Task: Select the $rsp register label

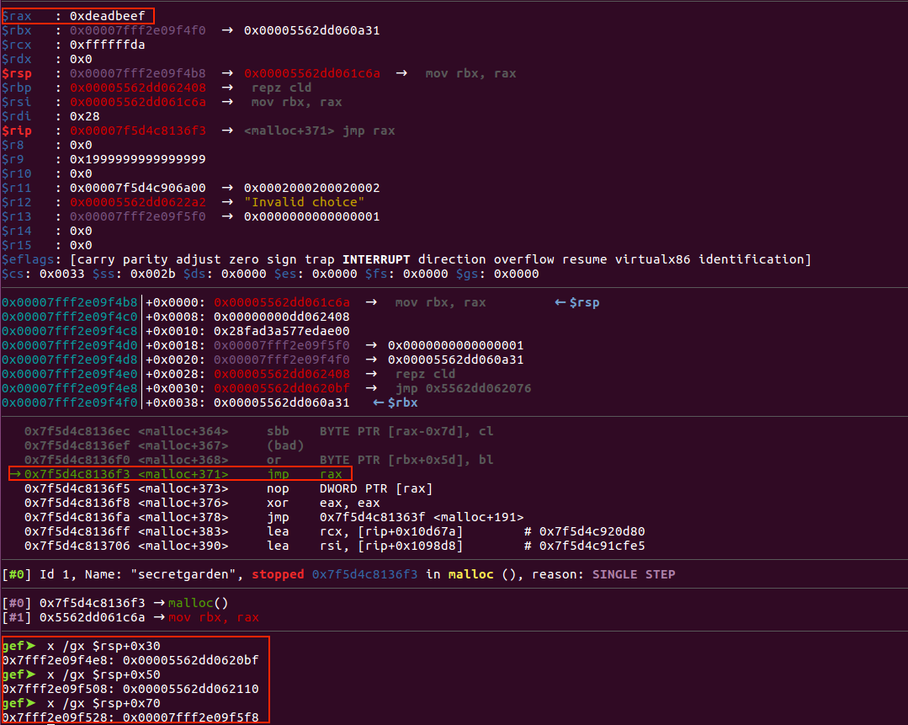Action: [x=18, y=73]
